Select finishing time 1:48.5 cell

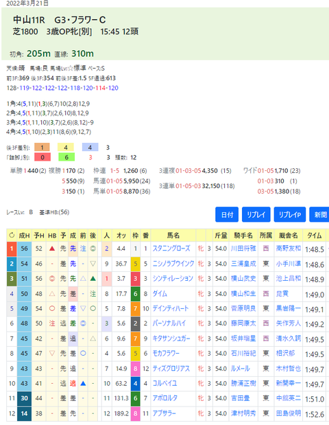coord(315,249)
